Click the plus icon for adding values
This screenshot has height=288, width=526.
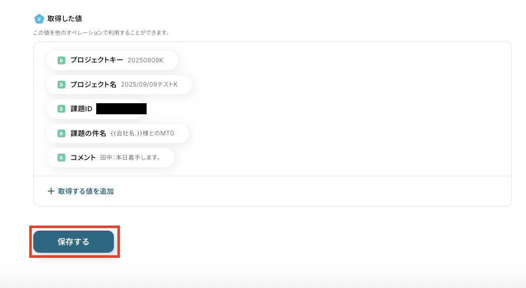click(x=51, y=191)
